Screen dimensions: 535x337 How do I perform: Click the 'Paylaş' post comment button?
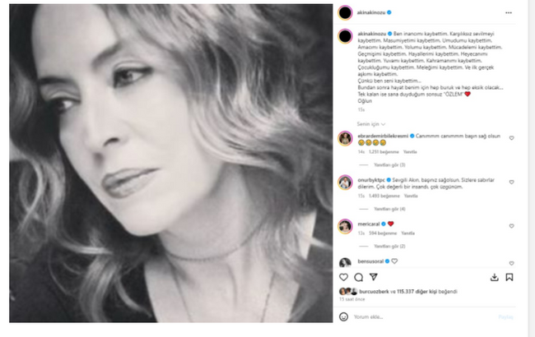point(506,316)
